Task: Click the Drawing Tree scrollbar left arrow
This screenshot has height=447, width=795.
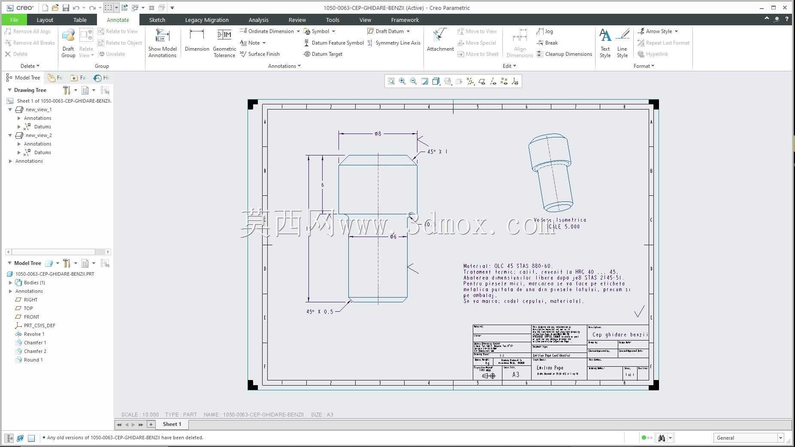Action: (x=8, y=252)
